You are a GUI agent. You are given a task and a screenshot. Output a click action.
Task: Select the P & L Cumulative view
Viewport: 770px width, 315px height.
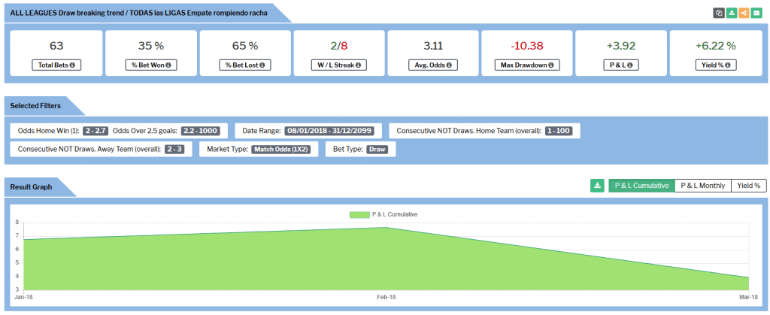[641, 186]
